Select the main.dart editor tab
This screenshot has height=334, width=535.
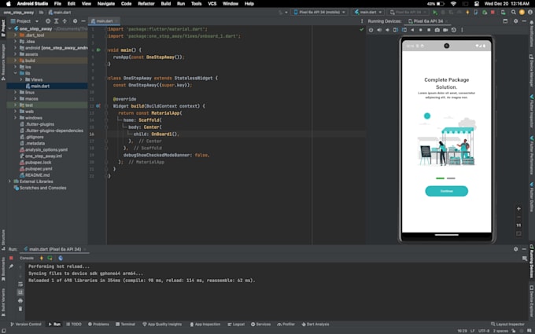(x=105, y=21)
